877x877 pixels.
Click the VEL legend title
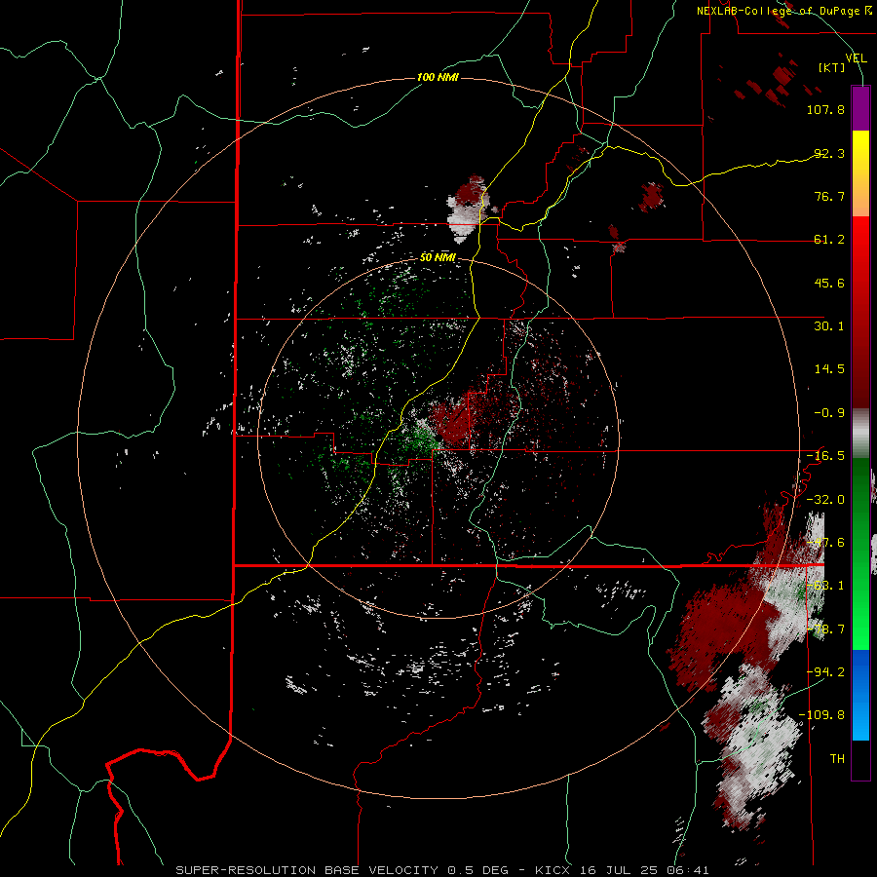[857, 57]
